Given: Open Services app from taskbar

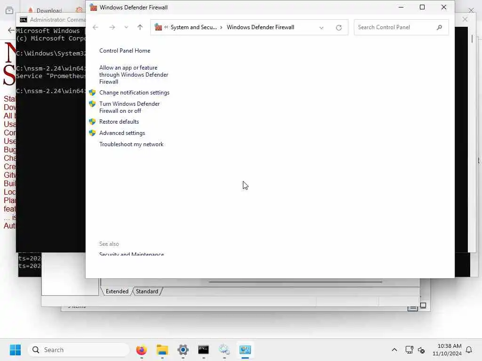Looking at the screenshot, I should coord(225,350).
